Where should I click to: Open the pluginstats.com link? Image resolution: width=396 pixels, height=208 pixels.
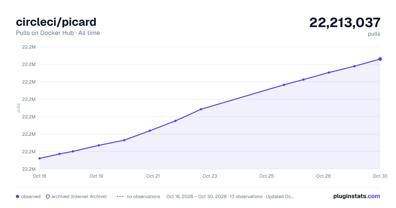pyautogui.click(x=357, y=196)
